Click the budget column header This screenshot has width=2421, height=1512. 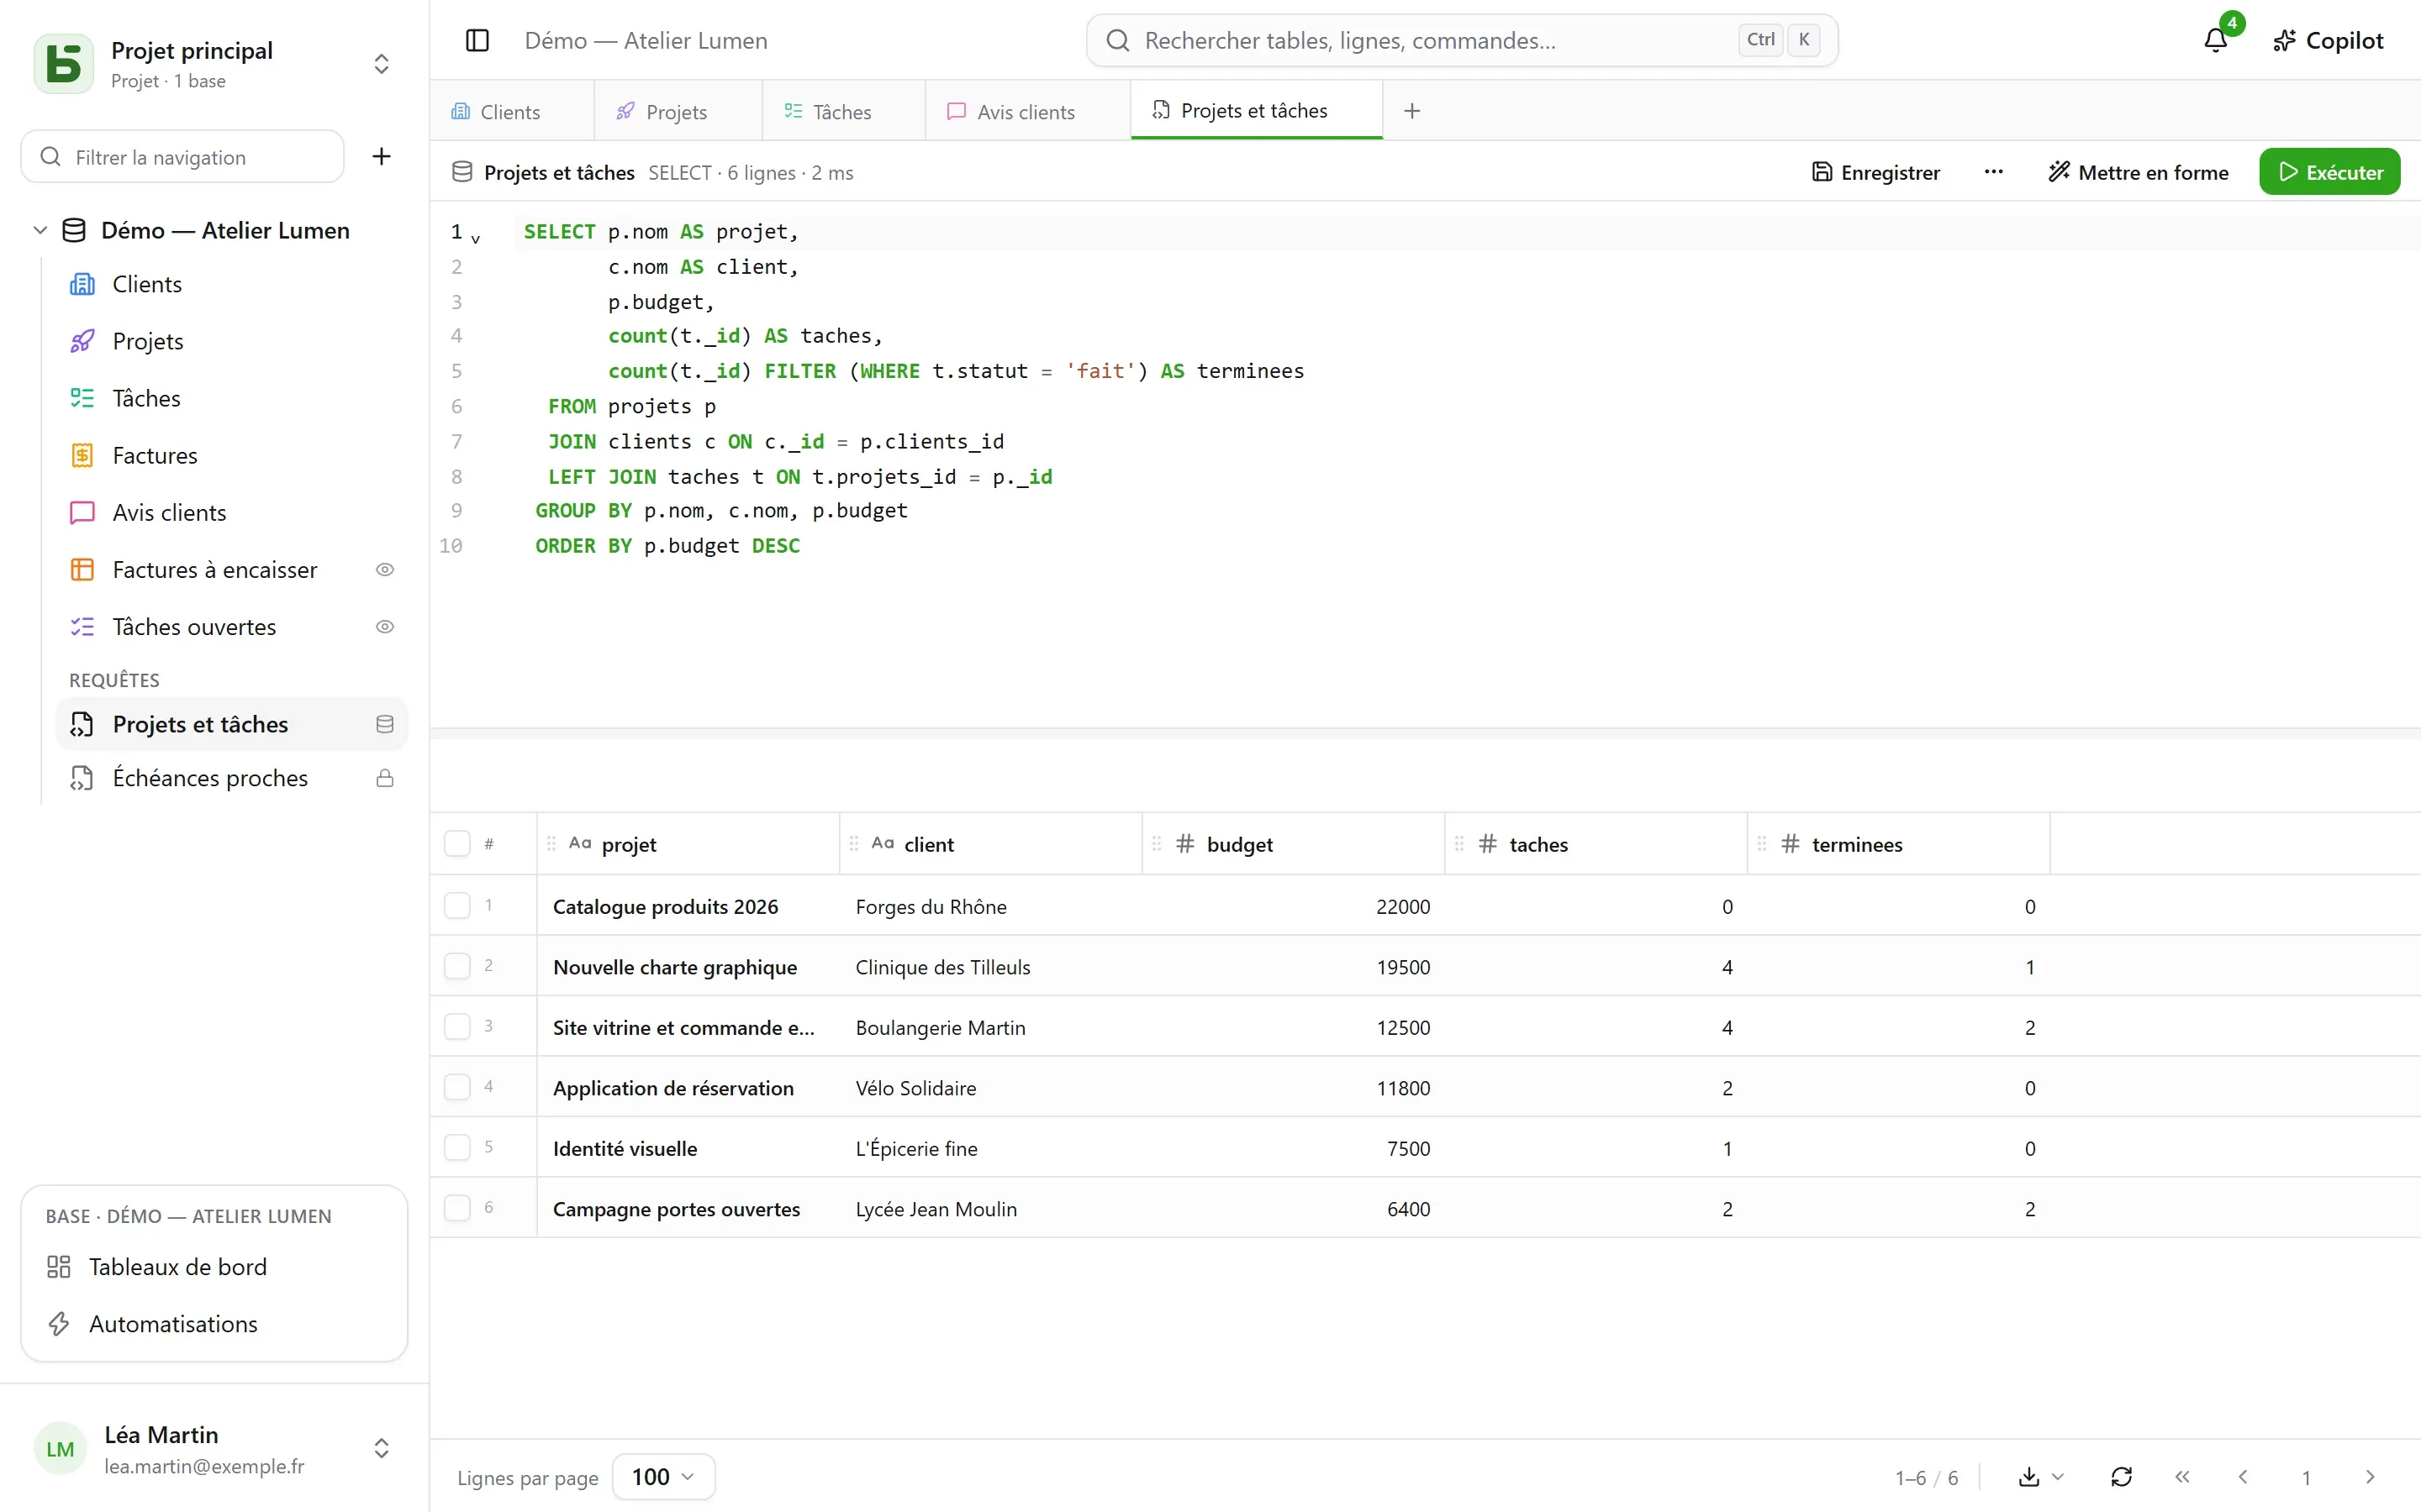1293,843
